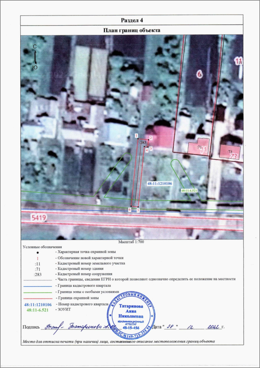
Task: Click the black dot legend symbol
Action: (x=37, y=253)
